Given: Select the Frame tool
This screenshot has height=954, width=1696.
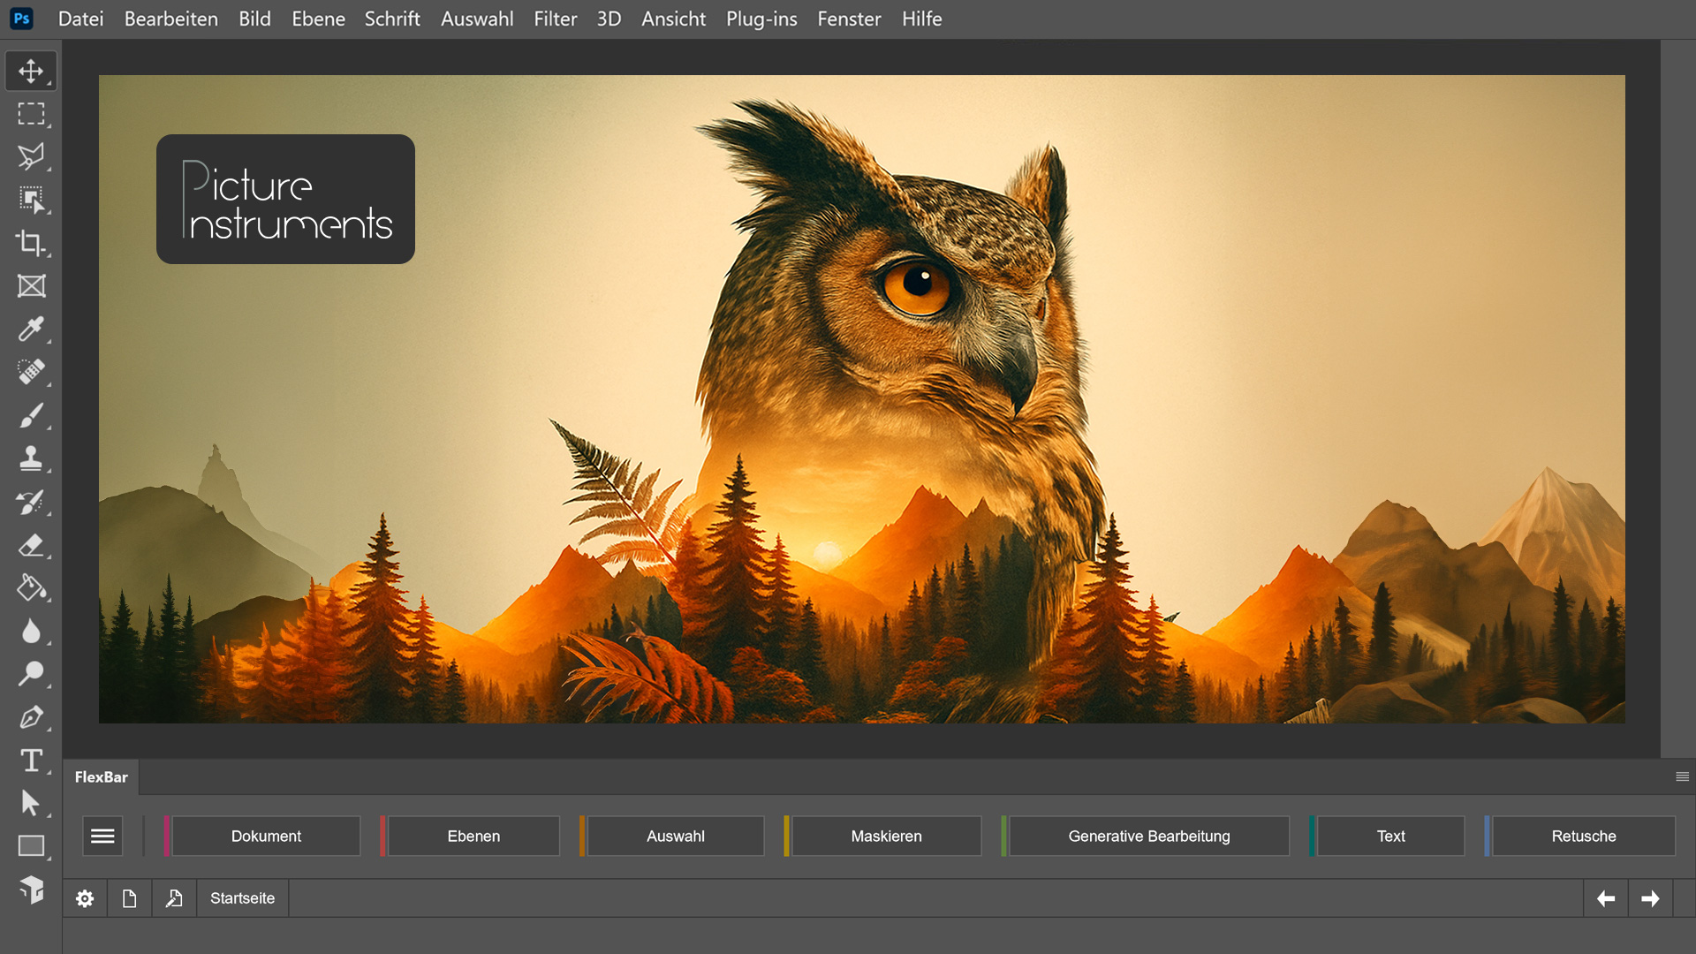Looking at the screenshot, I should [x=31, y=286].
